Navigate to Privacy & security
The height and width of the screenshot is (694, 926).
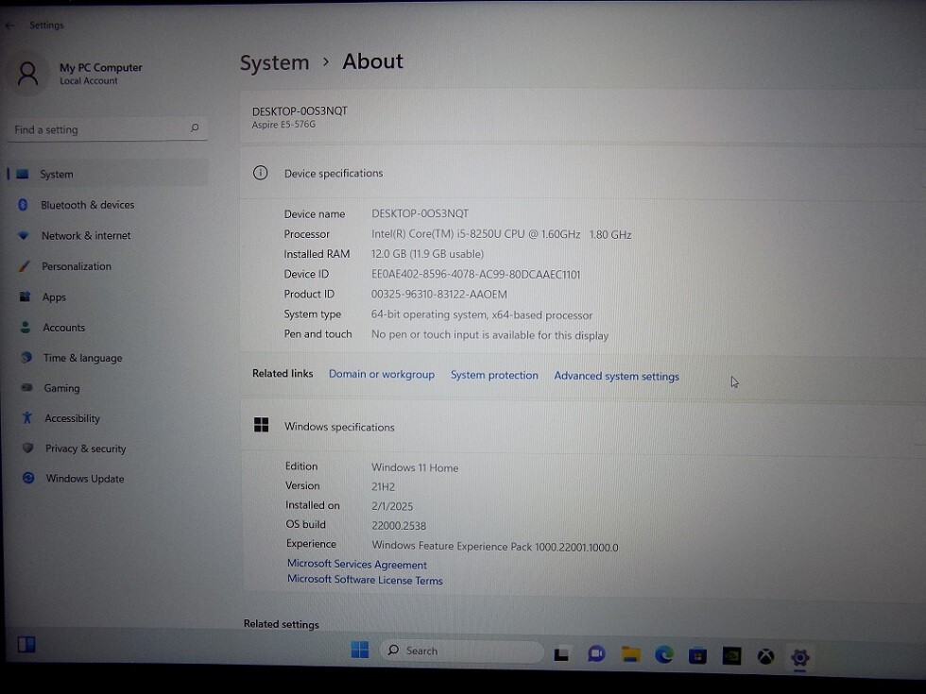86,449
